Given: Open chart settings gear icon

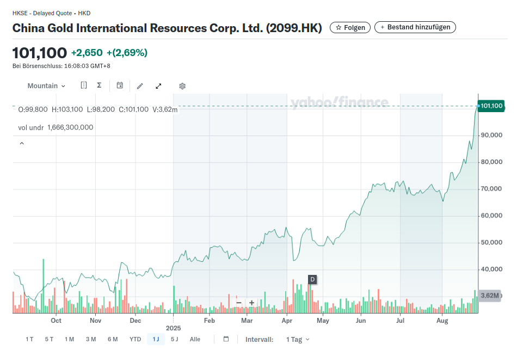Looking at the screenshot, I should pyautogui.click(x=182, y=86).
